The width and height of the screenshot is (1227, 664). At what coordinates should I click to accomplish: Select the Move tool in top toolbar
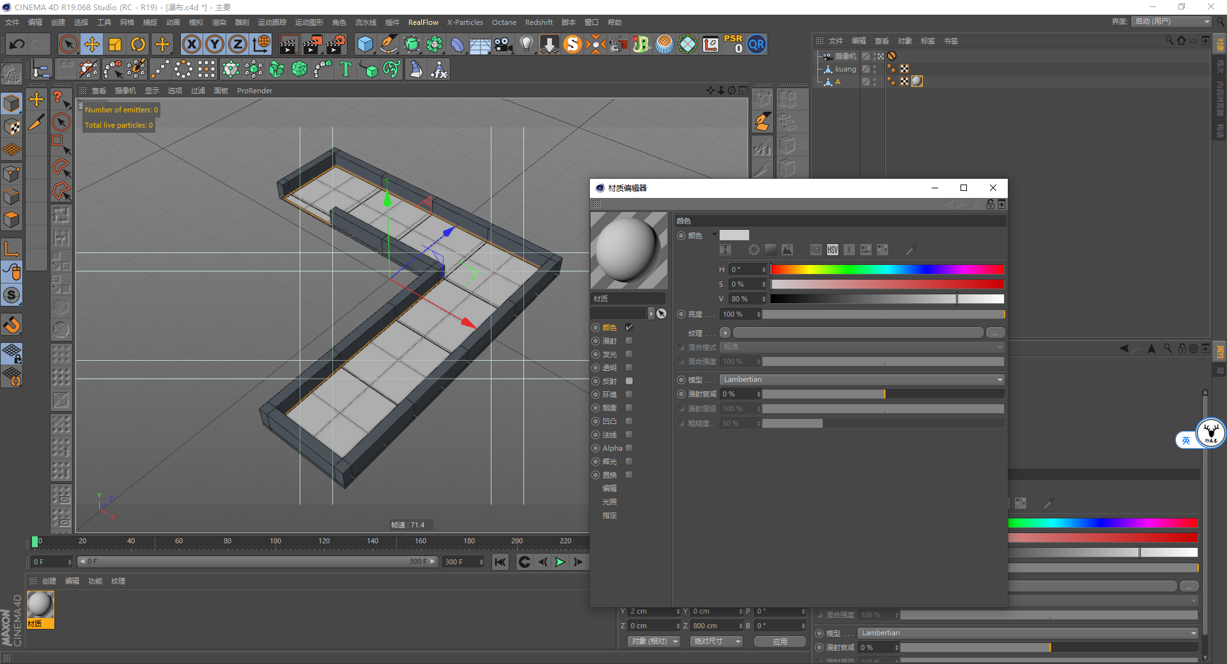pos(92,44)
